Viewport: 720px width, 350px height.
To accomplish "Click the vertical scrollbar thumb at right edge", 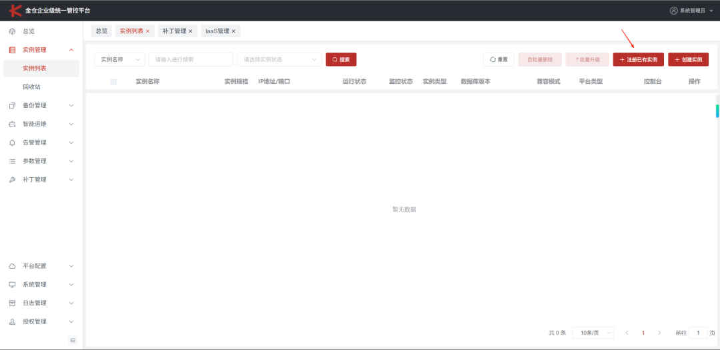I will pos(717,111).
